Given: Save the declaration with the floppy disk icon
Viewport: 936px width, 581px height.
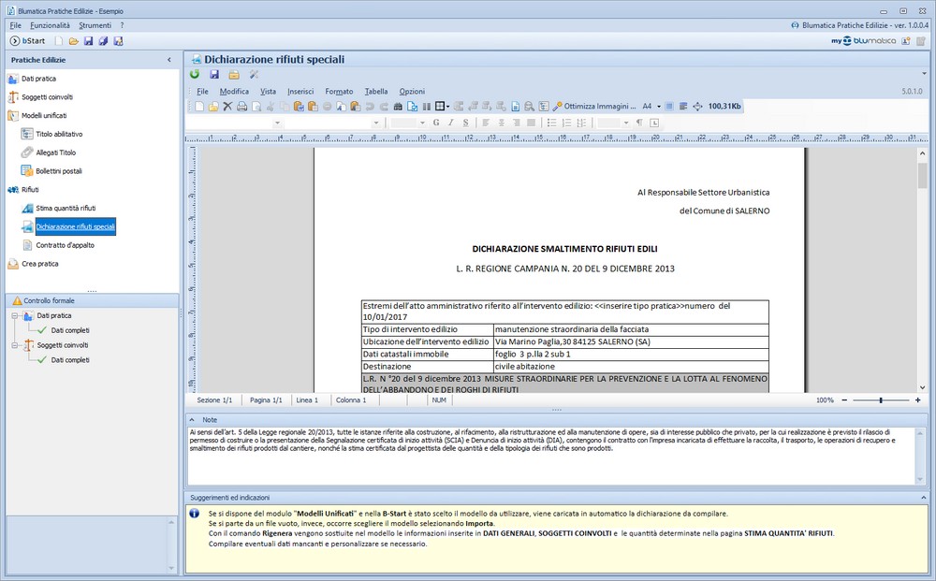Looking at the screenshot, I should [214, 75].
